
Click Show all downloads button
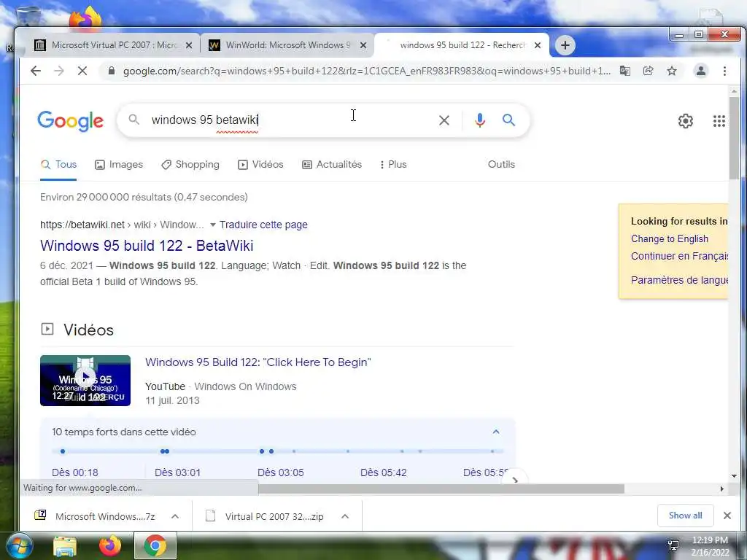point(685,516)
